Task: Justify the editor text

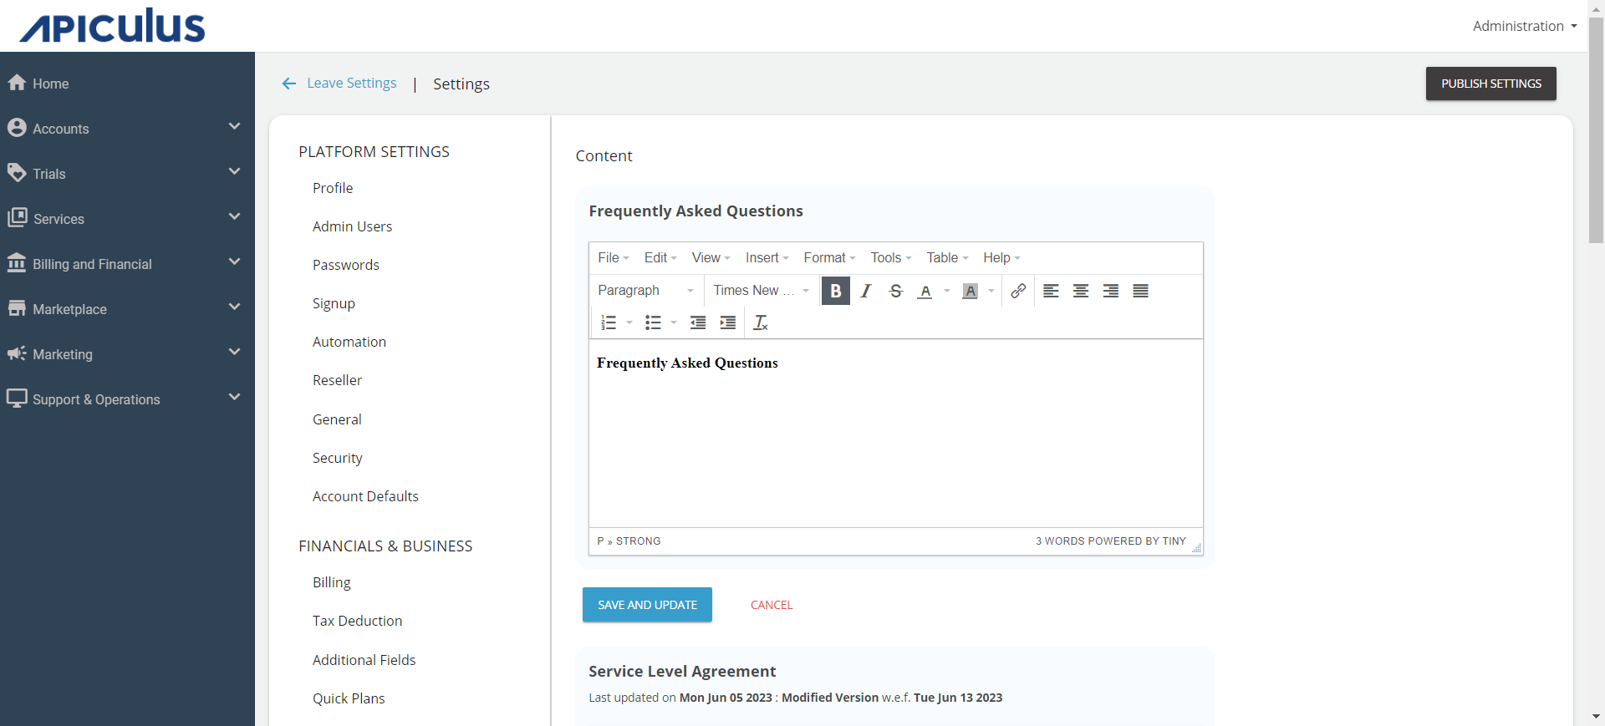Action: pyautogui.click(x=1140, y=291)
